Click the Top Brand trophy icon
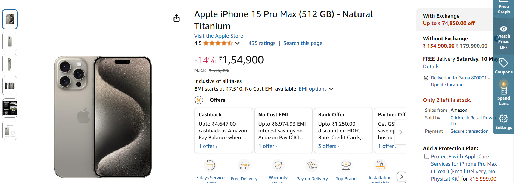 point(346,165)
